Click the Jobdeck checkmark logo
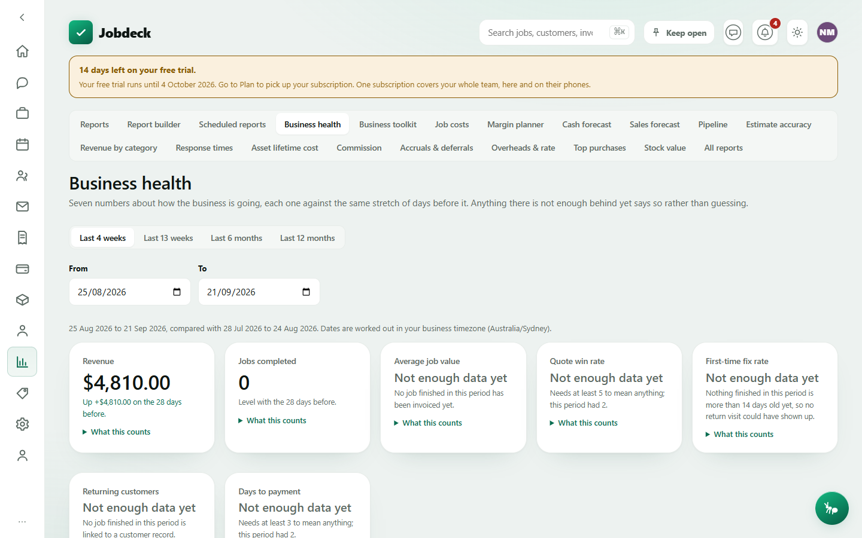This screenshot has width=862, height=538. [81, 32]
